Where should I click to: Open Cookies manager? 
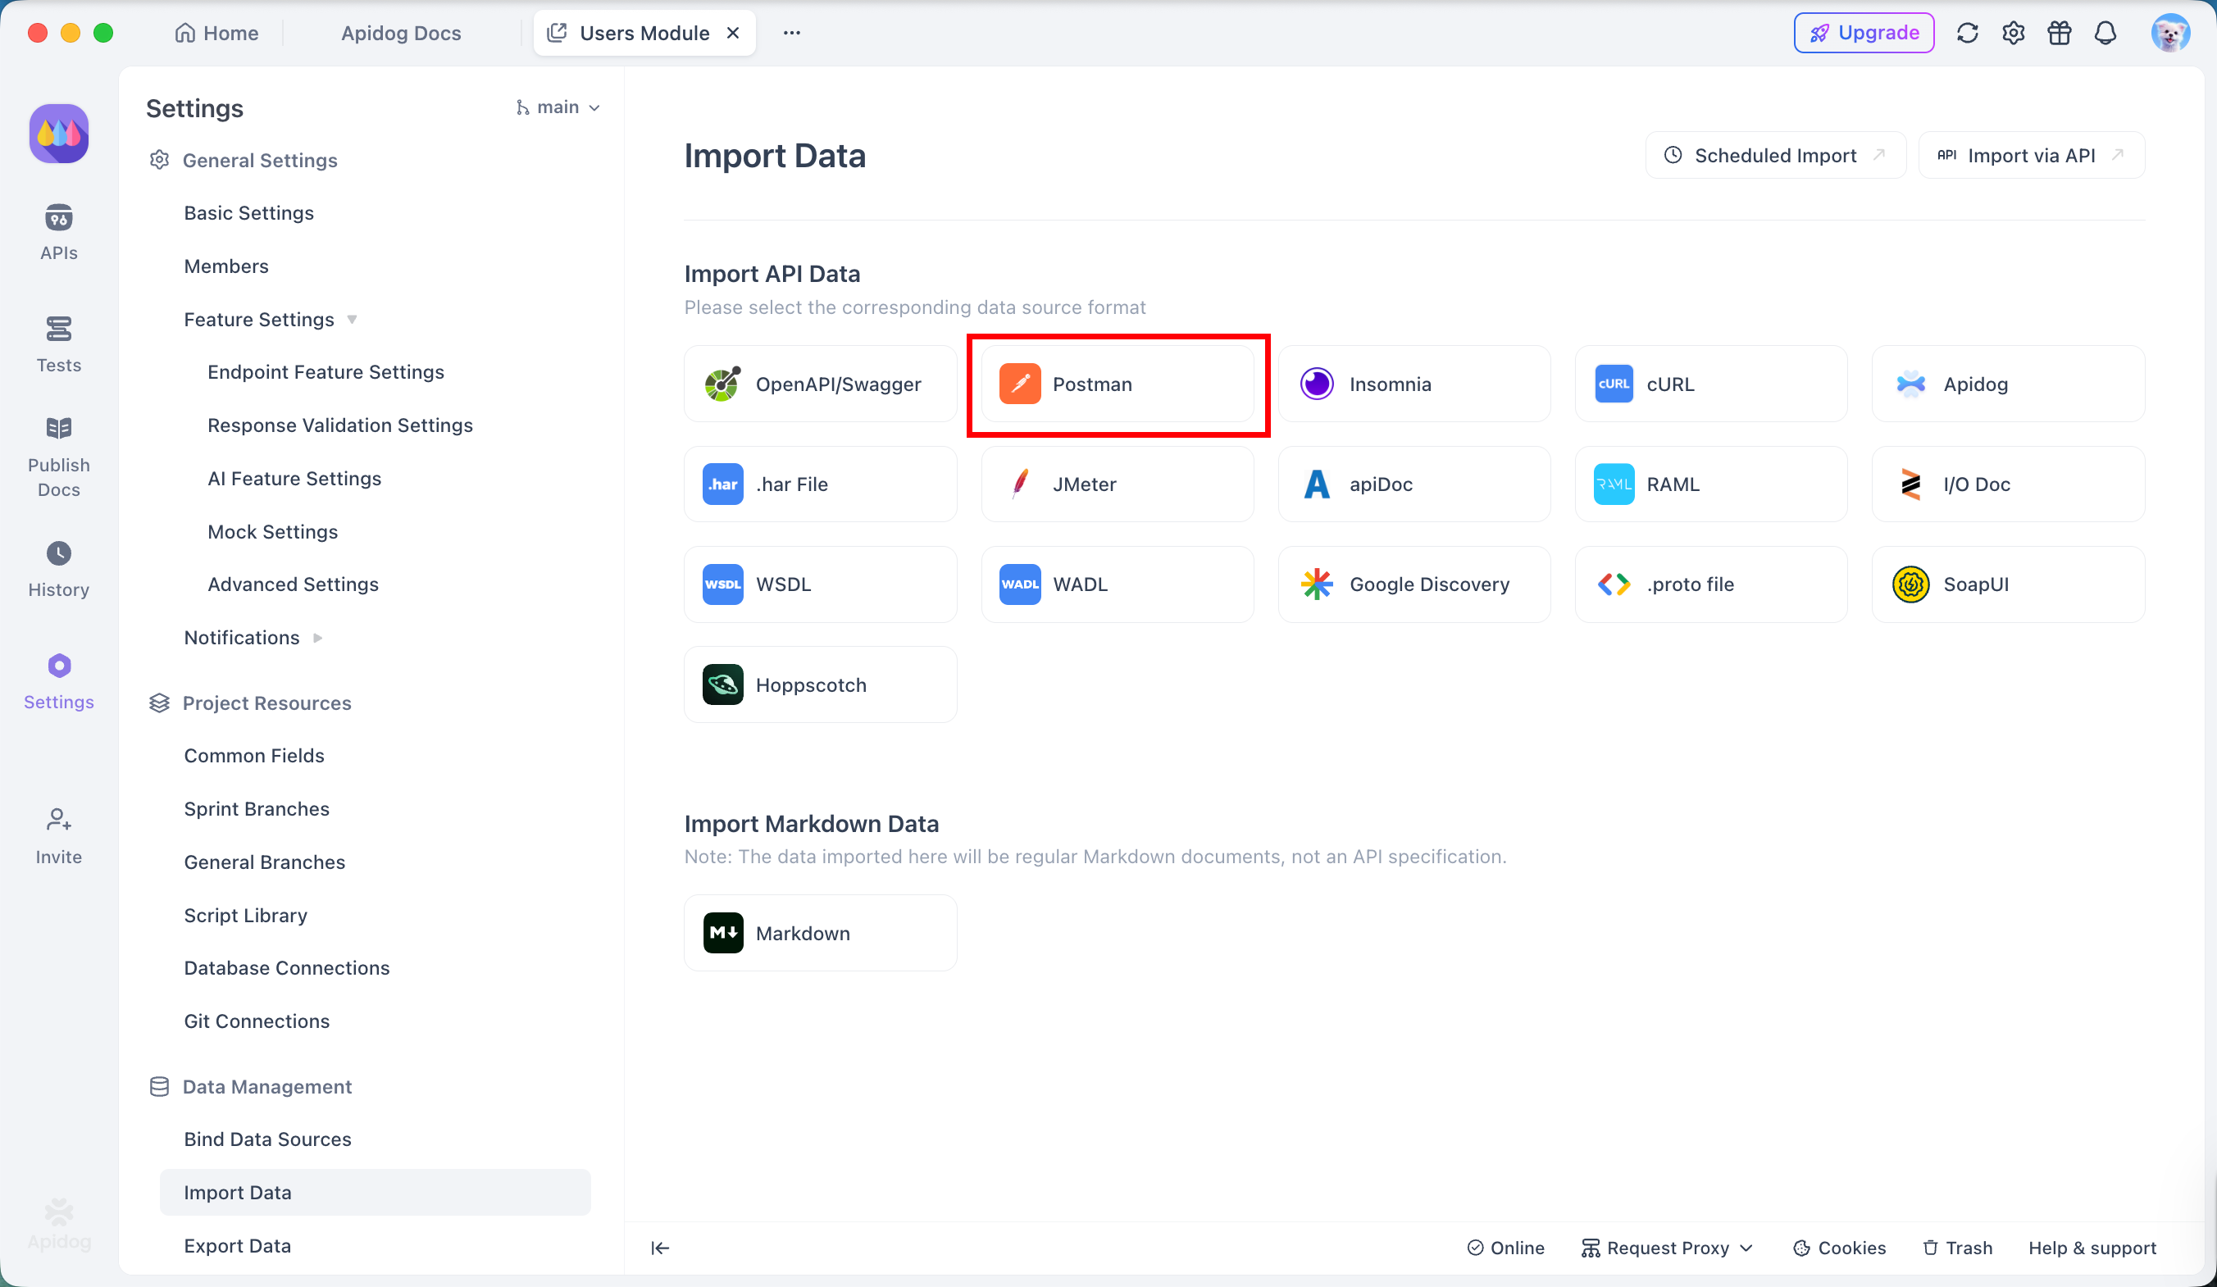1840,1248
